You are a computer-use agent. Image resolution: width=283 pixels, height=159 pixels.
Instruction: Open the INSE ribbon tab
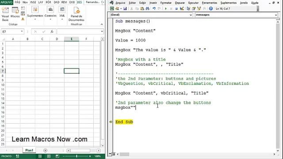click(33, 2)
